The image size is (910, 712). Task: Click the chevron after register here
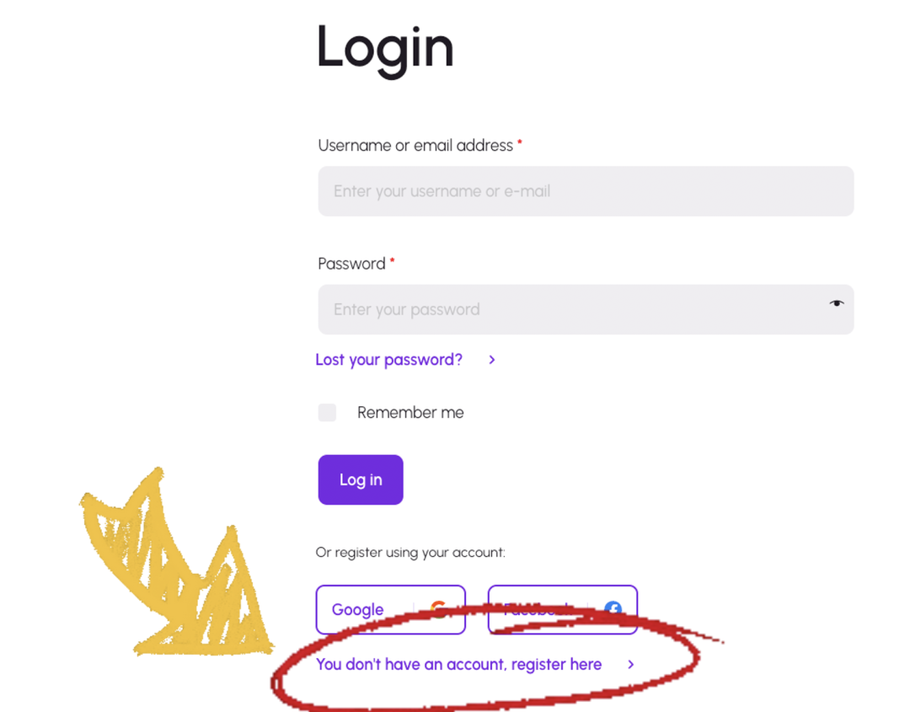pyautogui.click(x=630, y=665)
